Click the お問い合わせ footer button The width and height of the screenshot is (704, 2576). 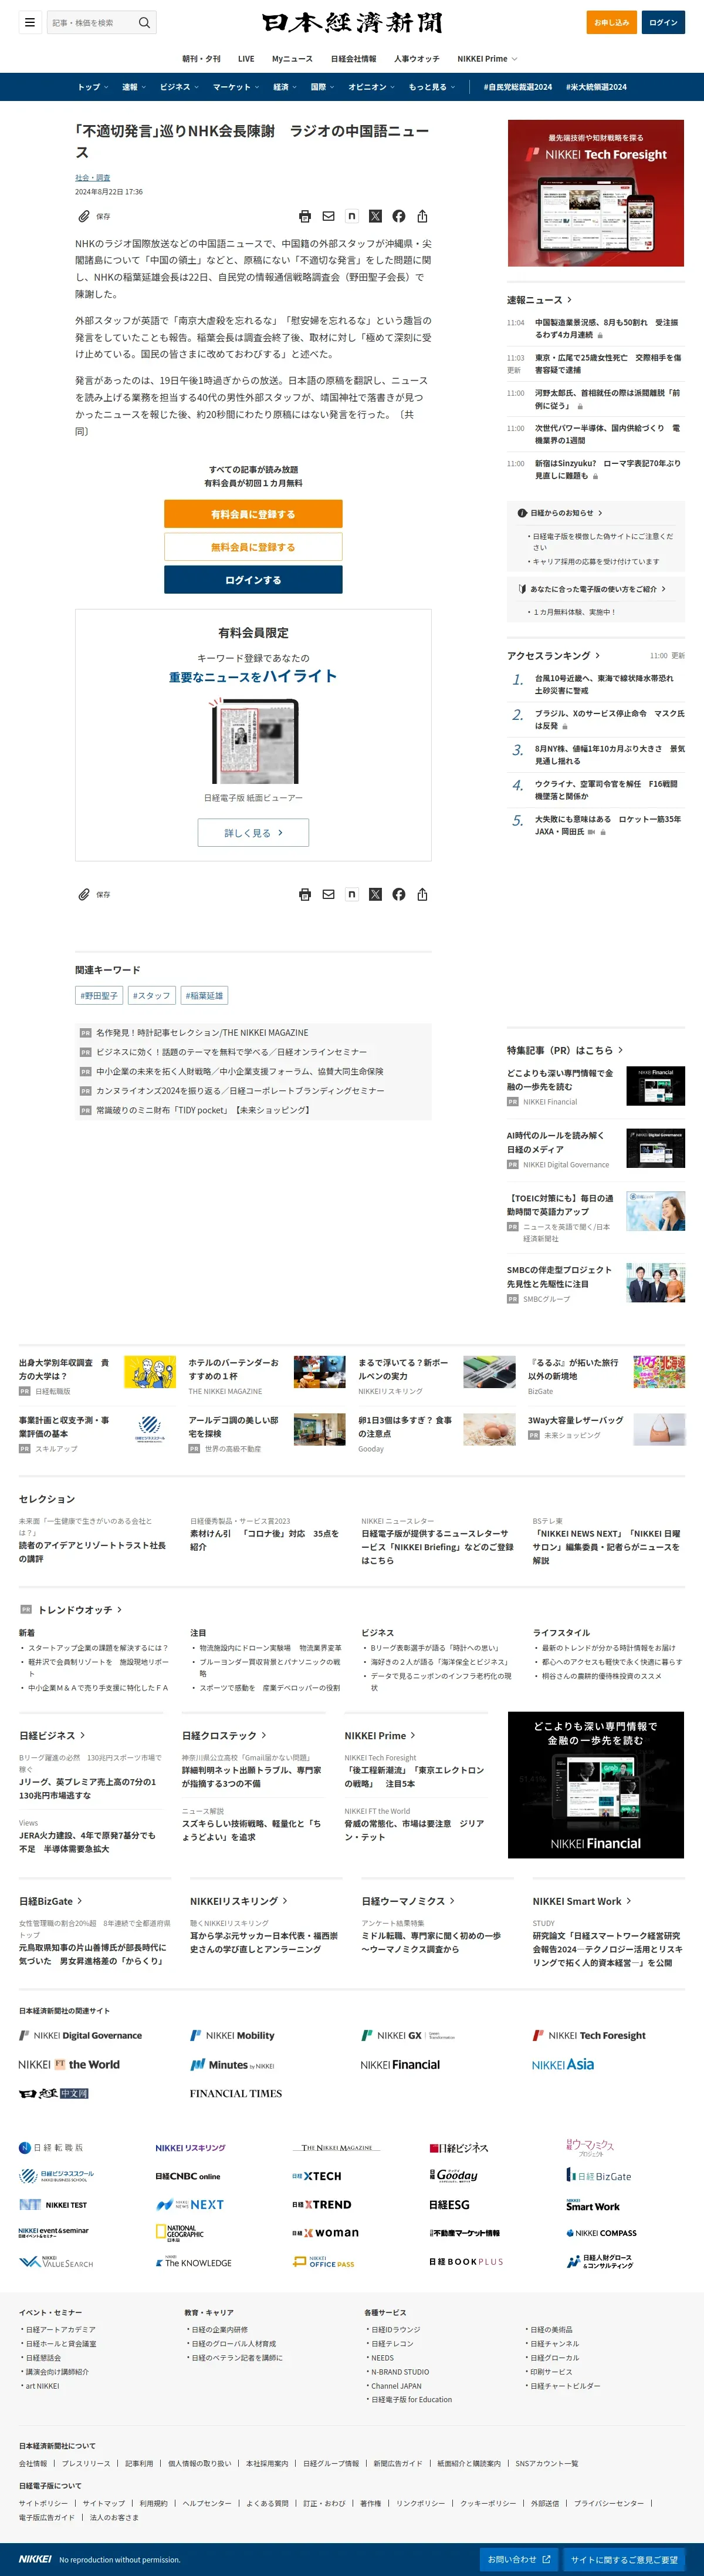tap(518, 2559)
